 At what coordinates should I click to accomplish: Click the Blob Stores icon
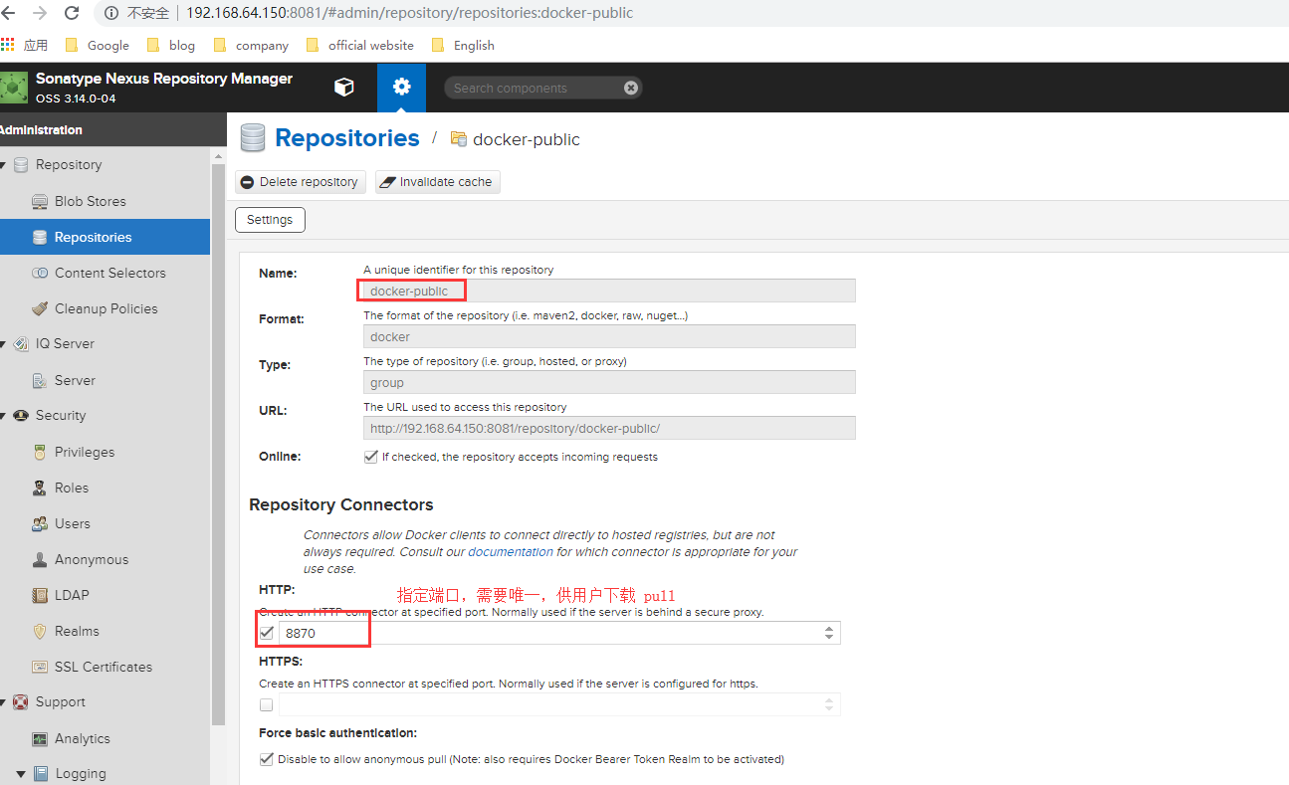pos(40,201)
